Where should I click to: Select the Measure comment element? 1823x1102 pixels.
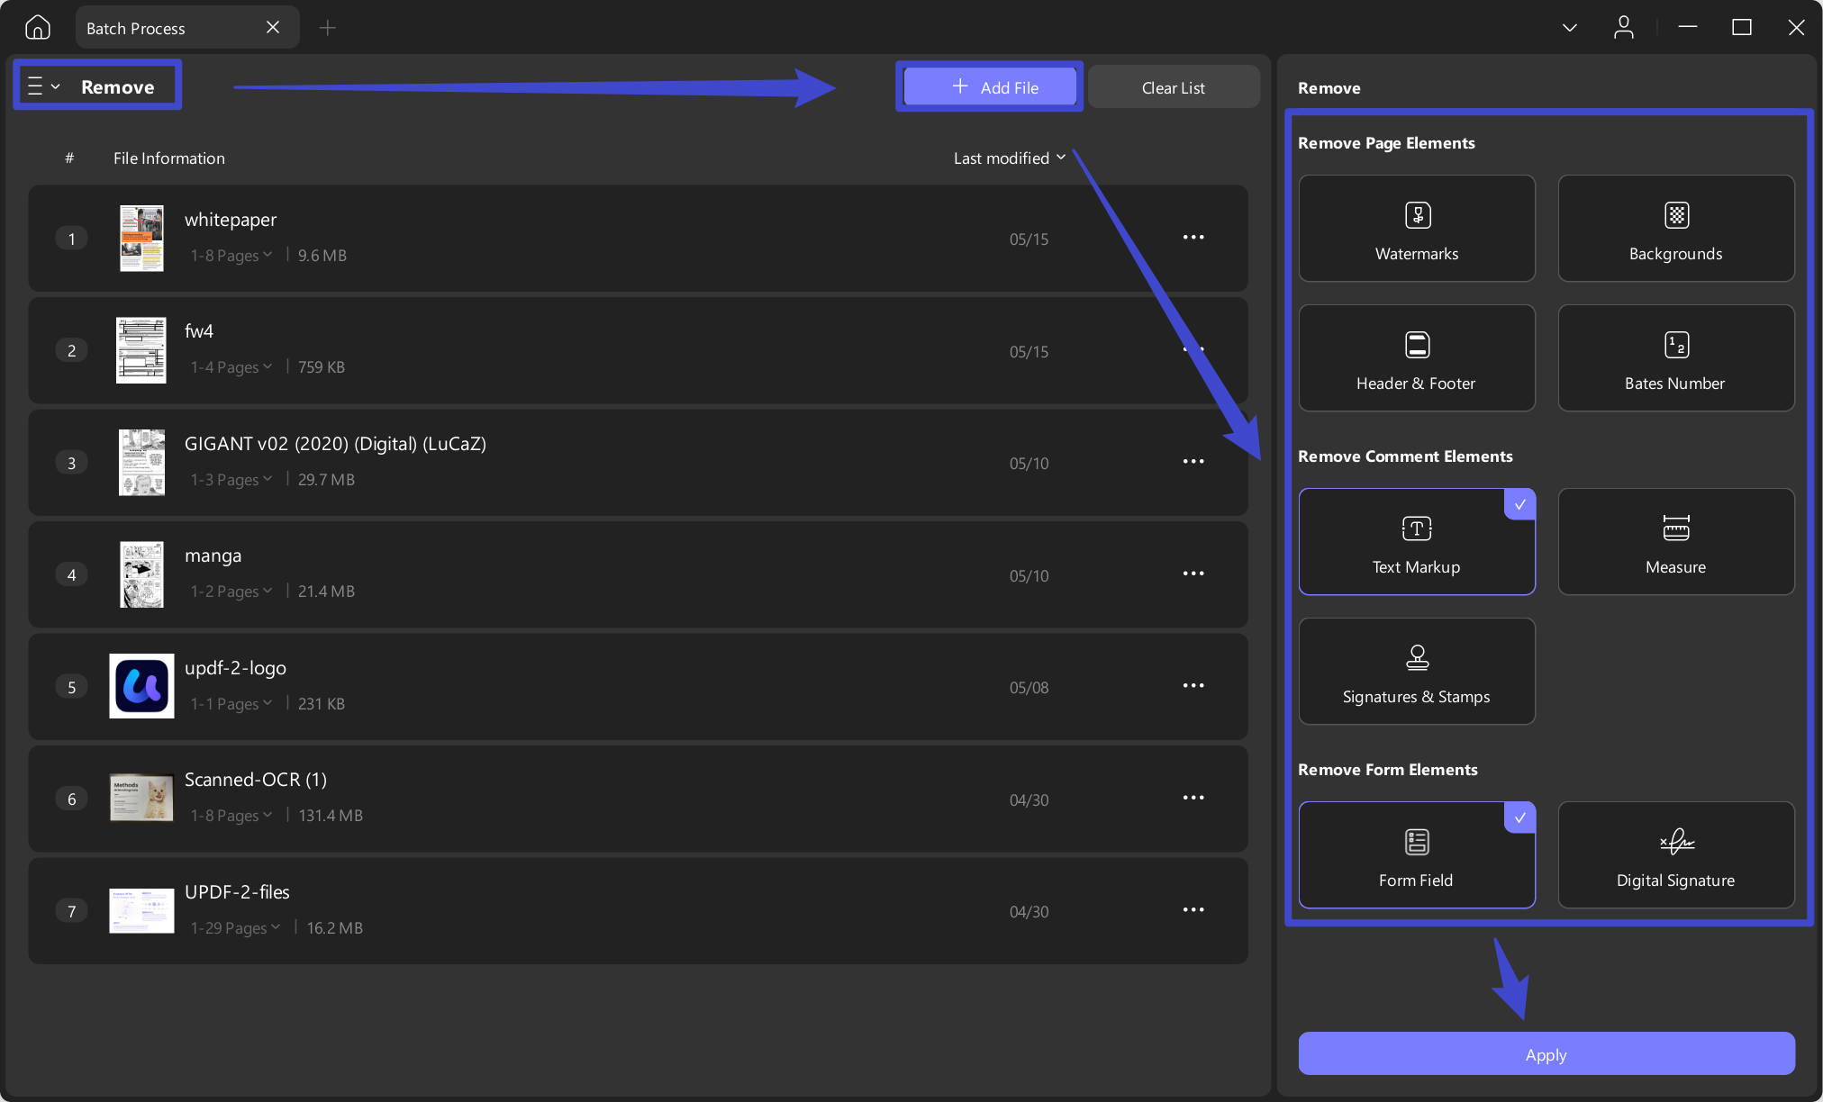click(x=1676, y=542)
